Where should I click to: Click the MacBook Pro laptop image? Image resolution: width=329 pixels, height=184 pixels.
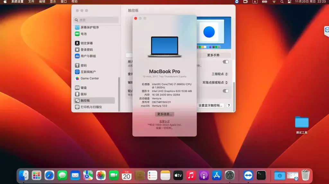pyautogui.click(x=164, y=47)
